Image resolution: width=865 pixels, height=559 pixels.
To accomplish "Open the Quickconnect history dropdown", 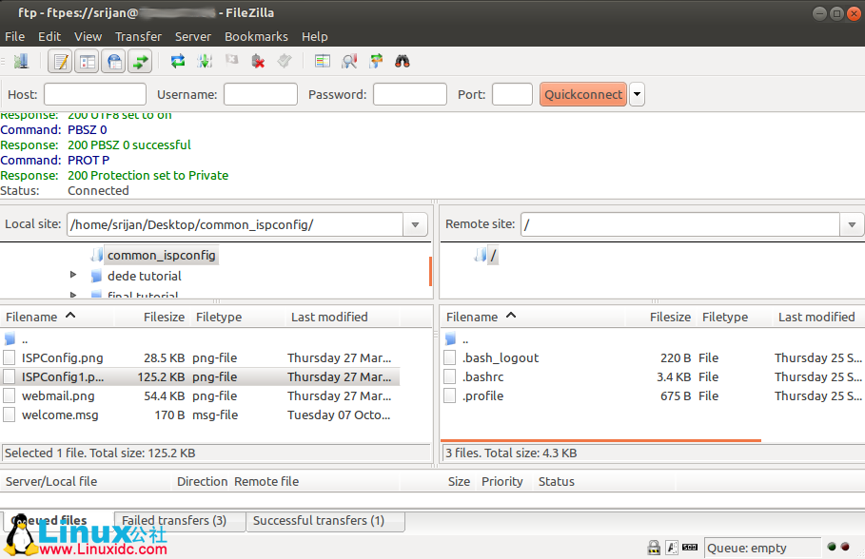I will click(636, 93).
